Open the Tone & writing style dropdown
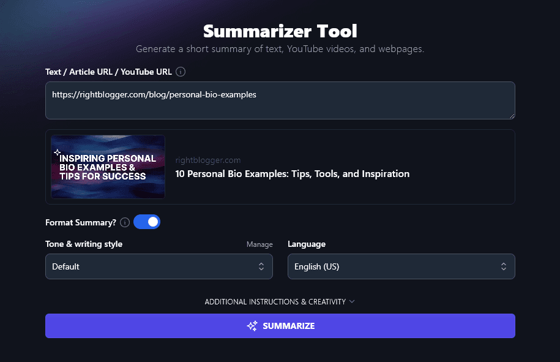560x362 pixels. 159,266
